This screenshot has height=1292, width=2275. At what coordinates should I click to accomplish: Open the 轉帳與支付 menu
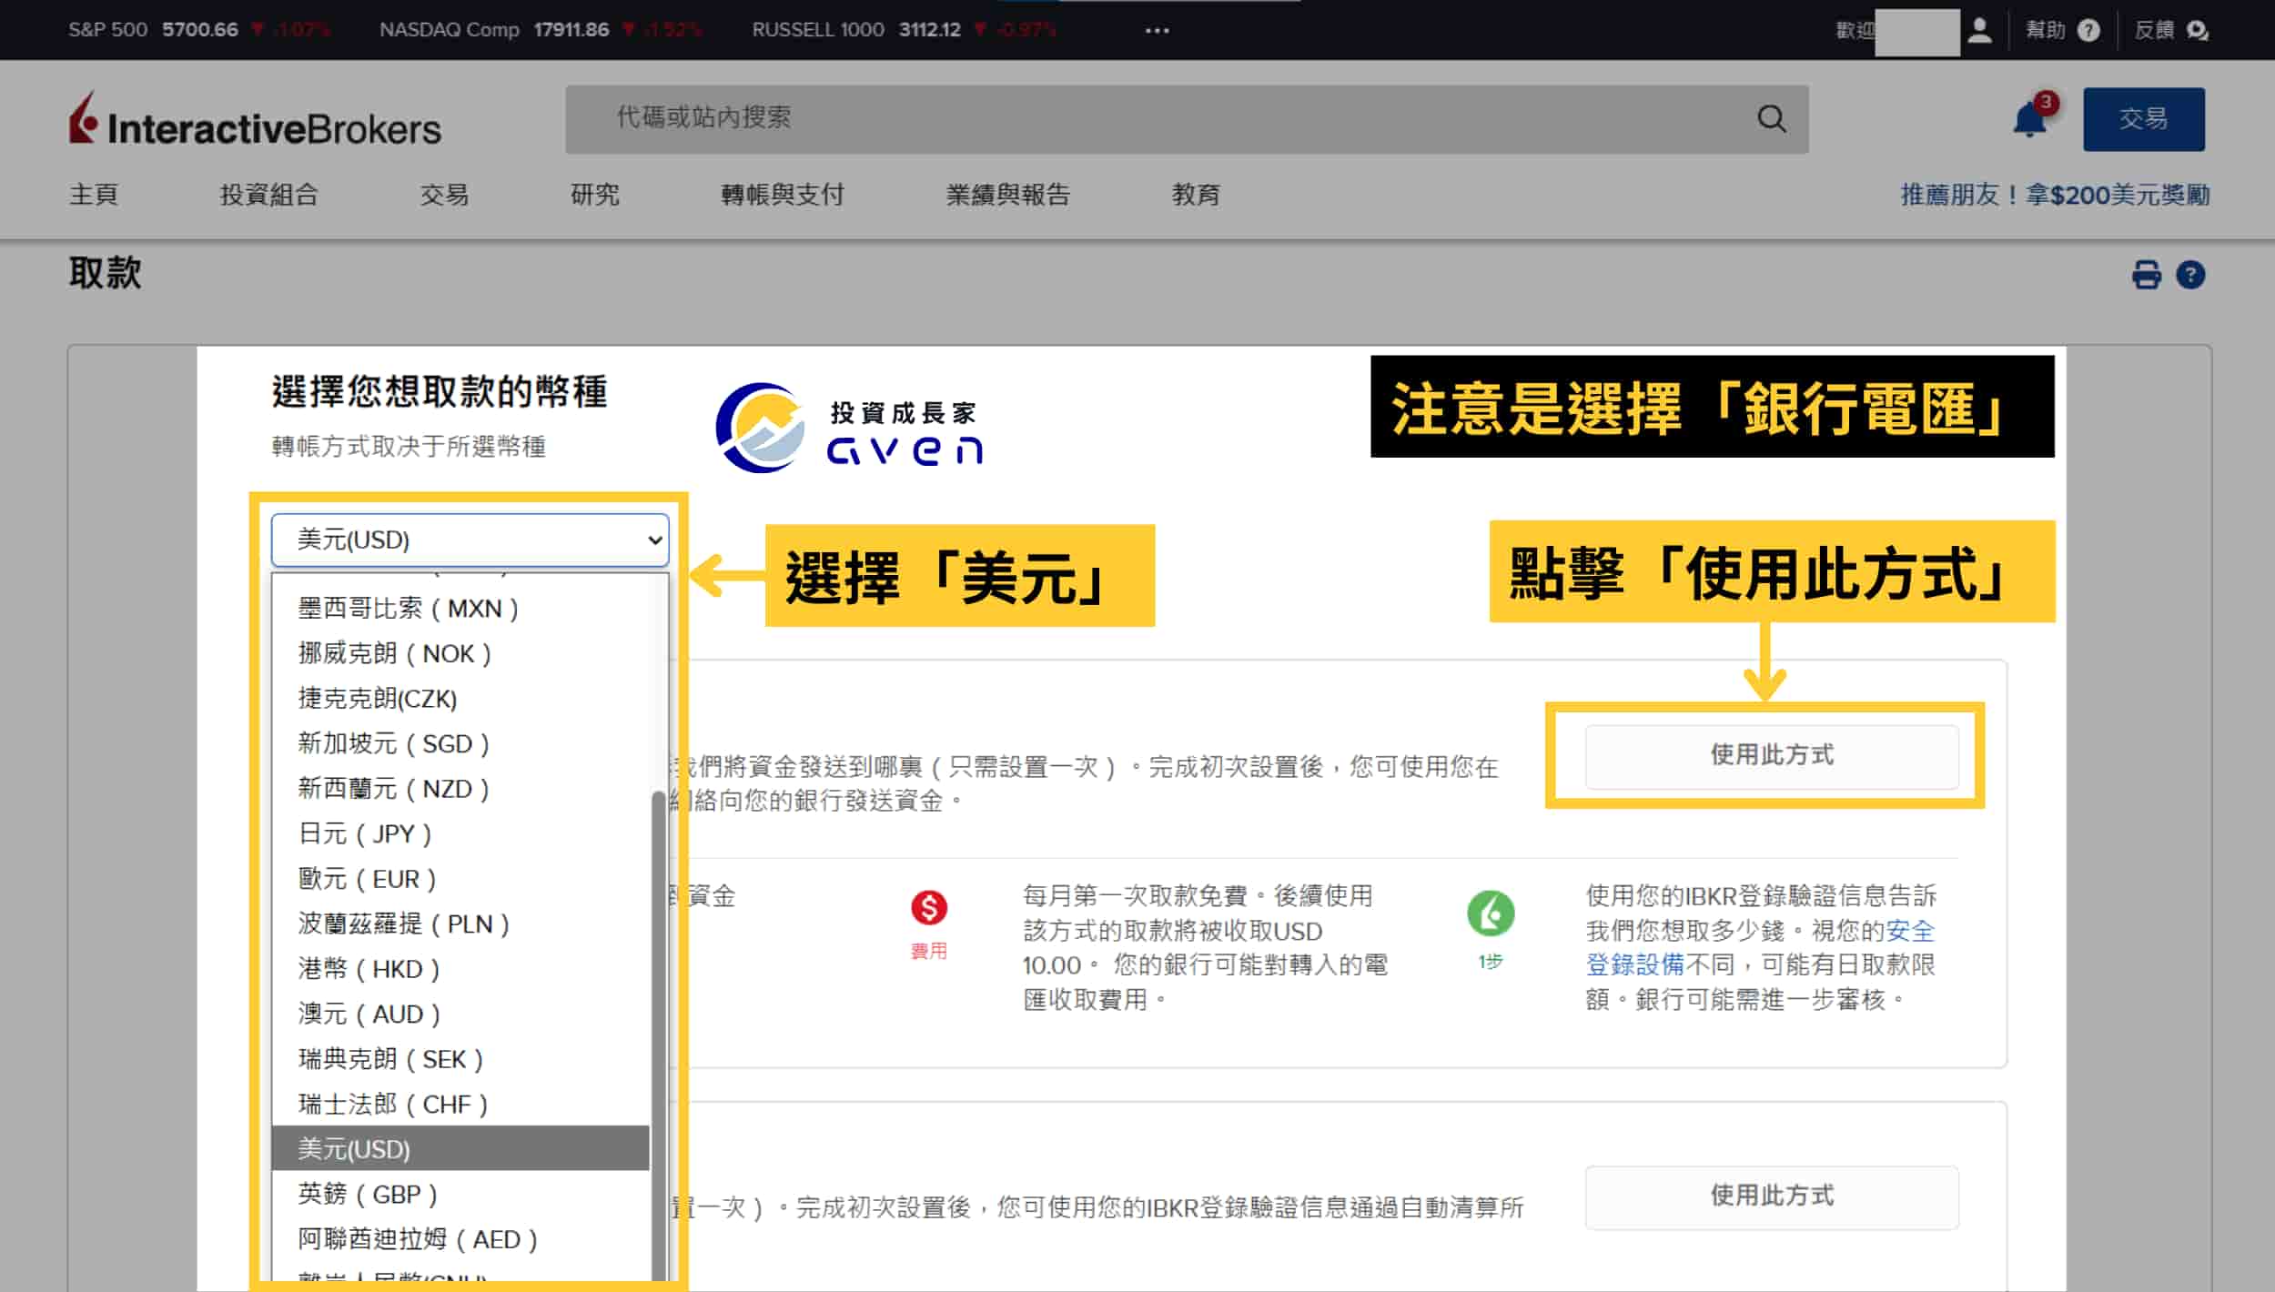[x=781, y=194]
